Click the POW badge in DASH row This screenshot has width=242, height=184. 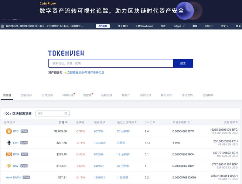26,177
